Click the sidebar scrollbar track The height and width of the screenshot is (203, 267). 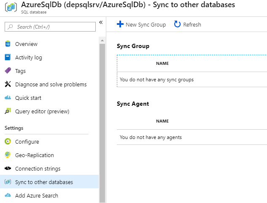[x=102, y=123]
